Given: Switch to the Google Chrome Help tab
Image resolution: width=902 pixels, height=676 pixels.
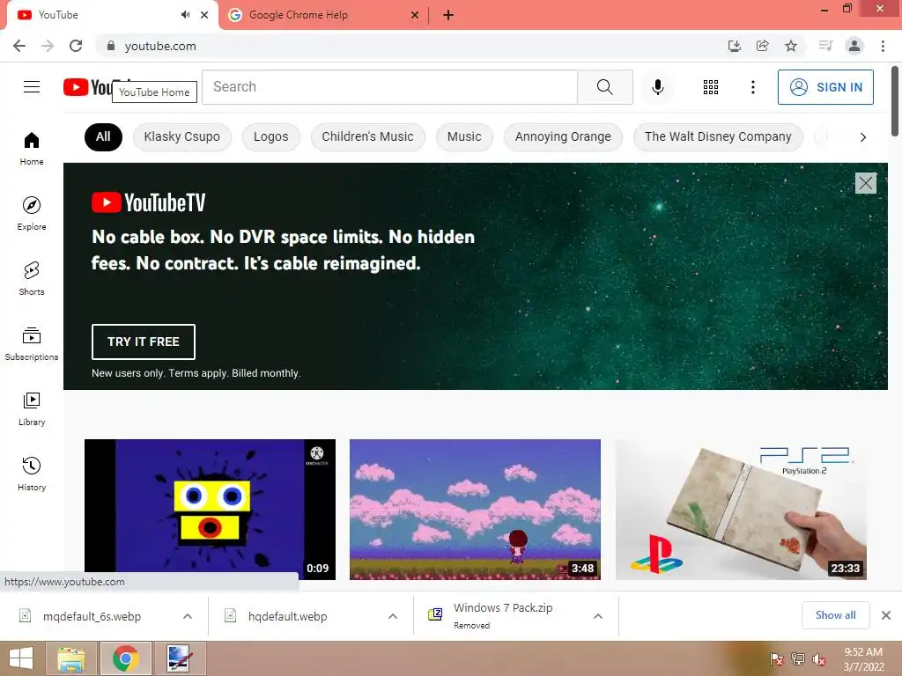Looking at the screenshot, I should (324, 15).
